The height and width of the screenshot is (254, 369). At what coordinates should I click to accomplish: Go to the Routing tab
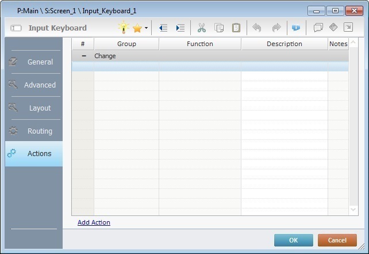(x=34, y=131)
